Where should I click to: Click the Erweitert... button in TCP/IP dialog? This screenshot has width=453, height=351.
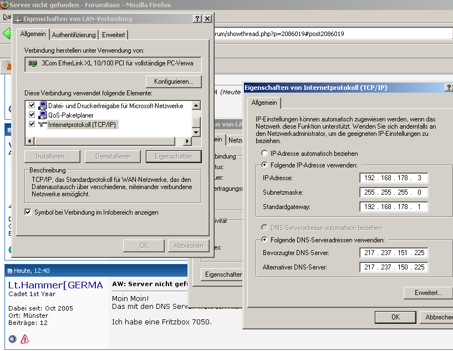[x=428, y=293]
